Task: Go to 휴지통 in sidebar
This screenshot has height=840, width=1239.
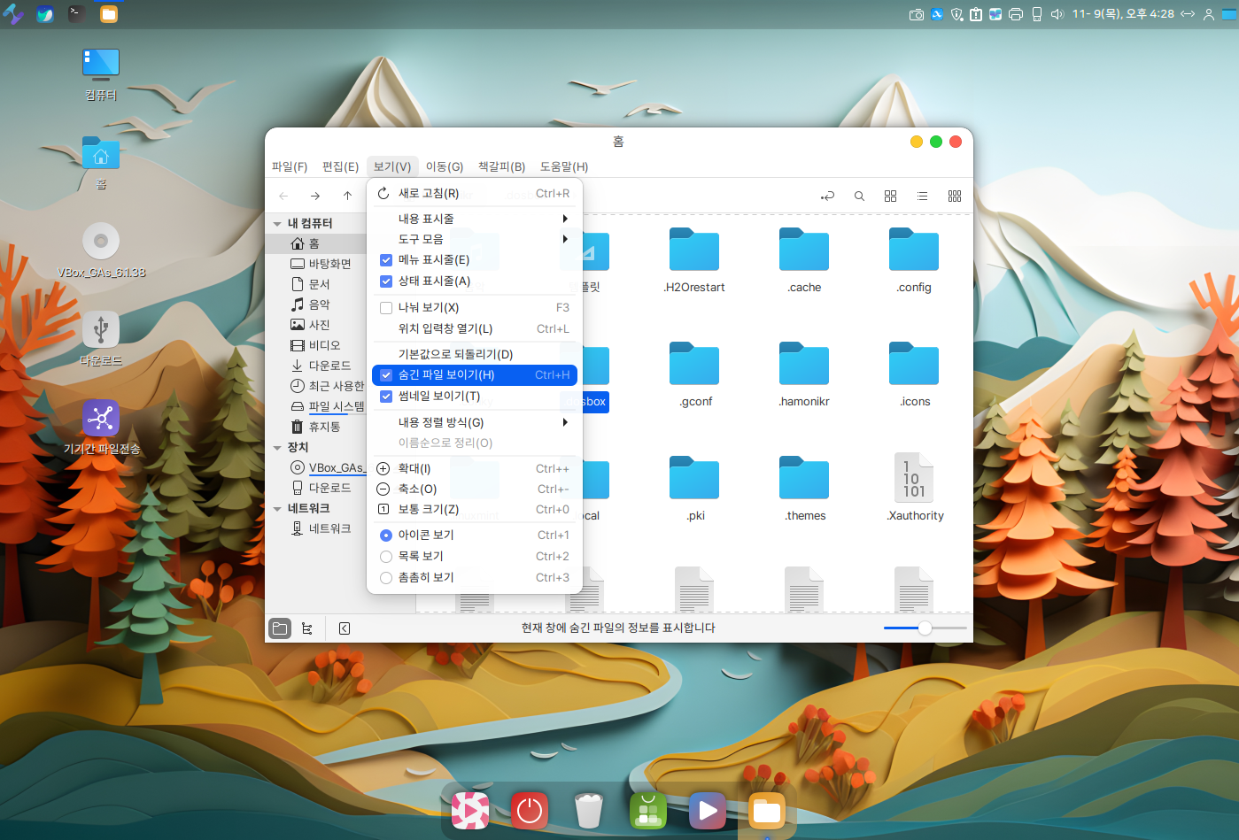Action: pos(324,427)
